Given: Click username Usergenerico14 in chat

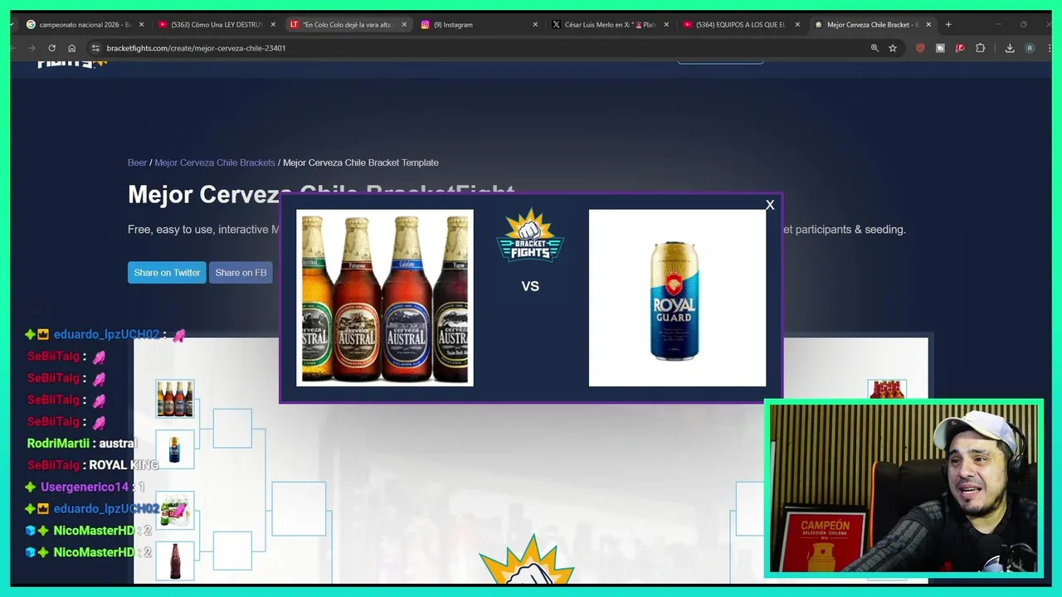Looking at the screenshot, I should coord(85,487).
